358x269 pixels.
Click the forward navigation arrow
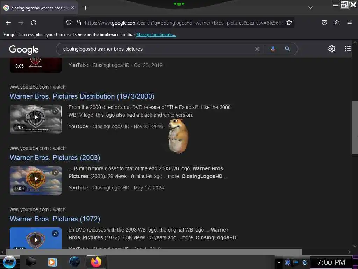(x=21, y=23)
